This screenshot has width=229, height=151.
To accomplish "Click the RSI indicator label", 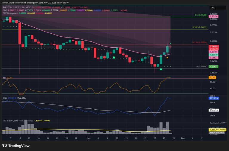I will [x=5, y=77].
